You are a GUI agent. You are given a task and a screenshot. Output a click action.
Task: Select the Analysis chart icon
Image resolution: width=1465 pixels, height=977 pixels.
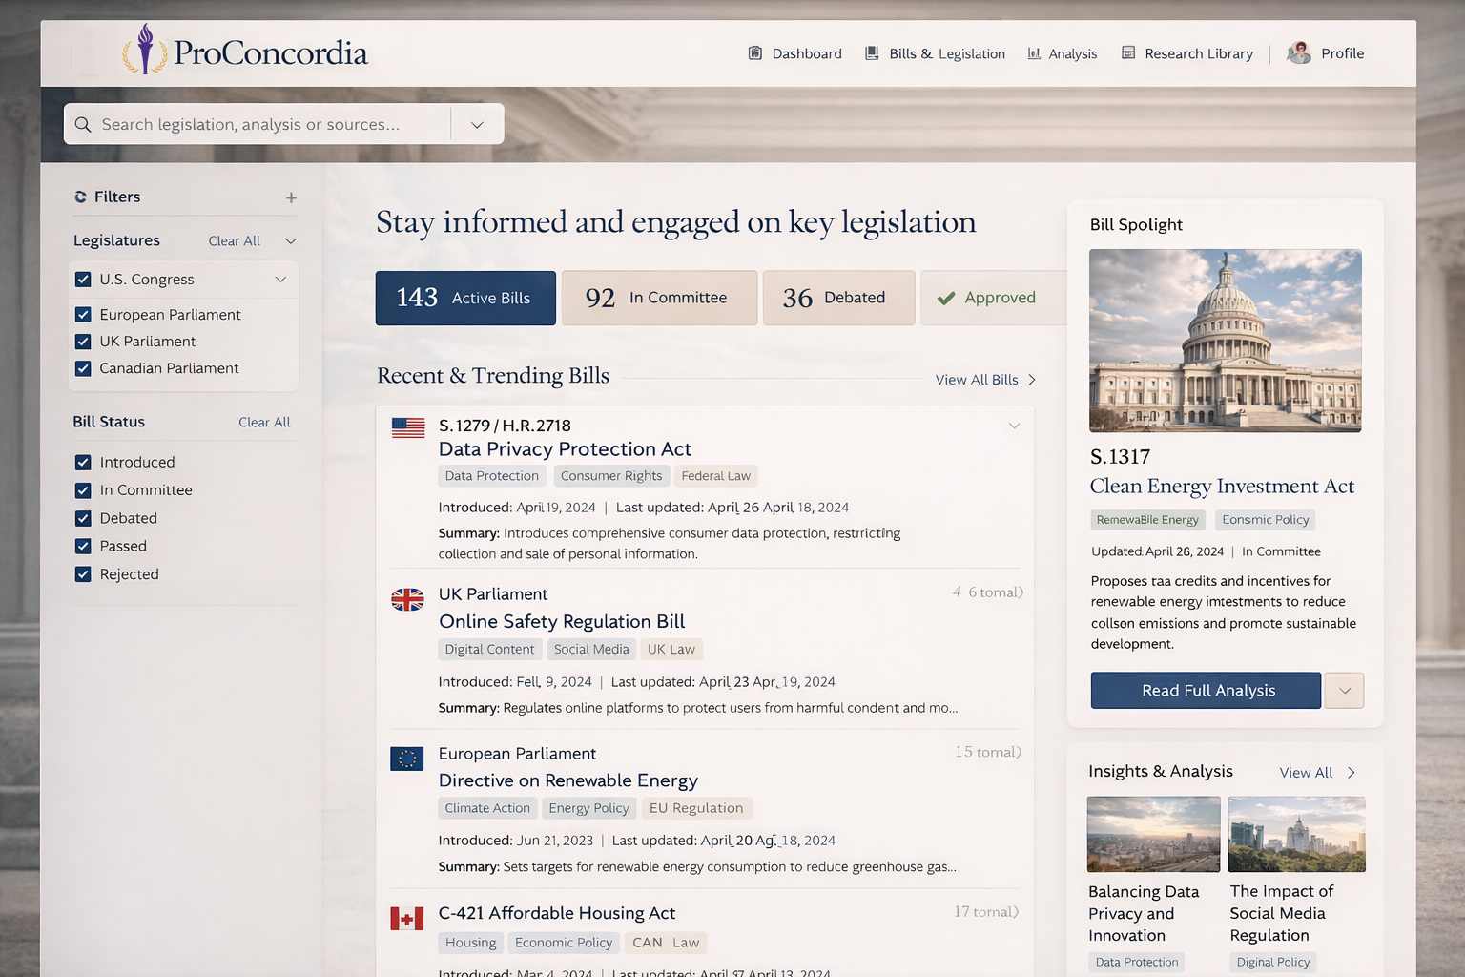[1034, 53]
